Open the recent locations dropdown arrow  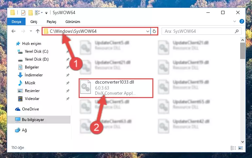tap(31, 31)
